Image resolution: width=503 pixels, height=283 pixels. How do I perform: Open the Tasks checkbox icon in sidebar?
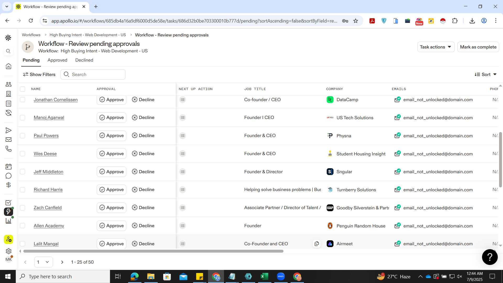coord(8,203)
